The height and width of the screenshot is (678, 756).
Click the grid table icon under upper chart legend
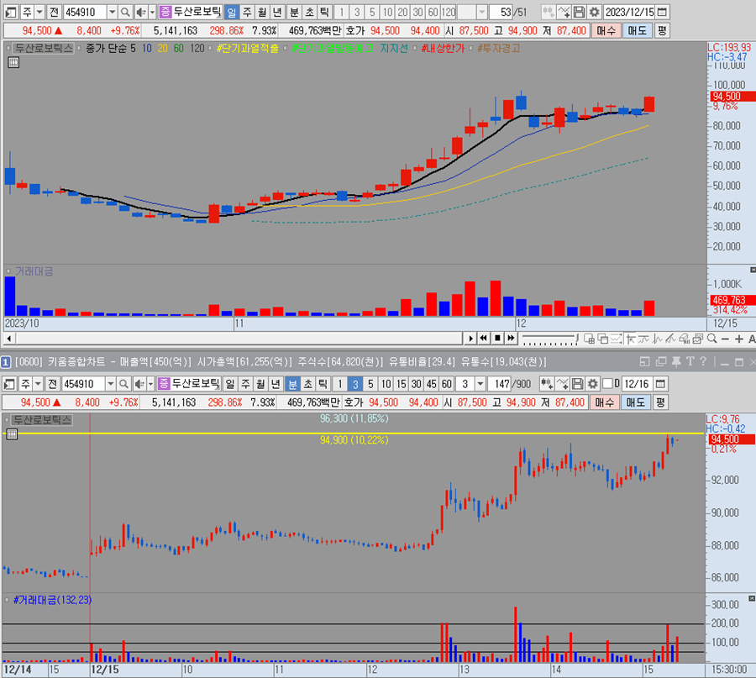coord(13,62)
